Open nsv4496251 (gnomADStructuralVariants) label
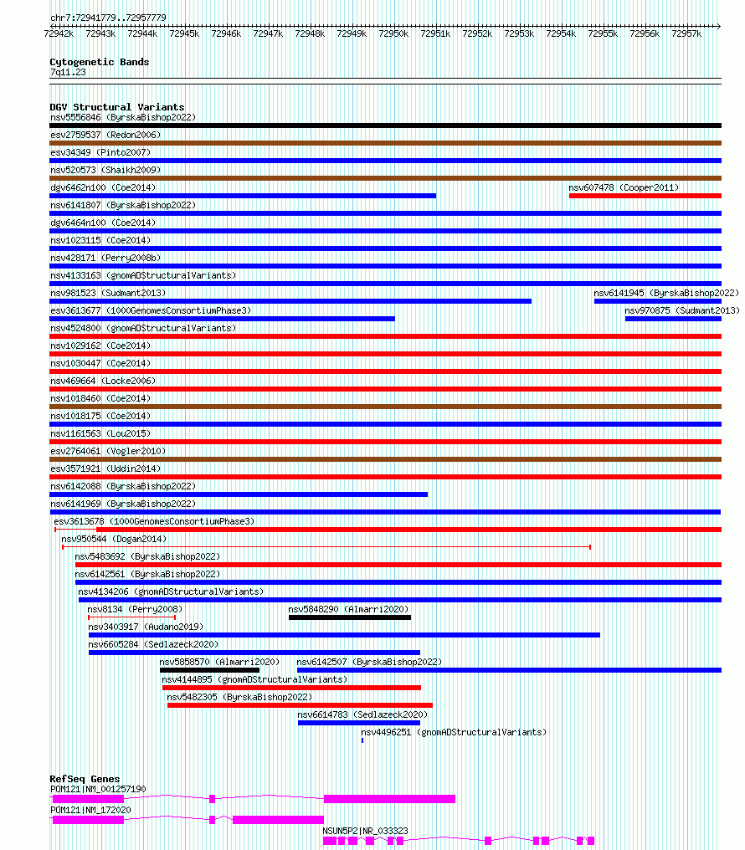The width and height of the screenshot is (745, 850). (x=454, y=732)
